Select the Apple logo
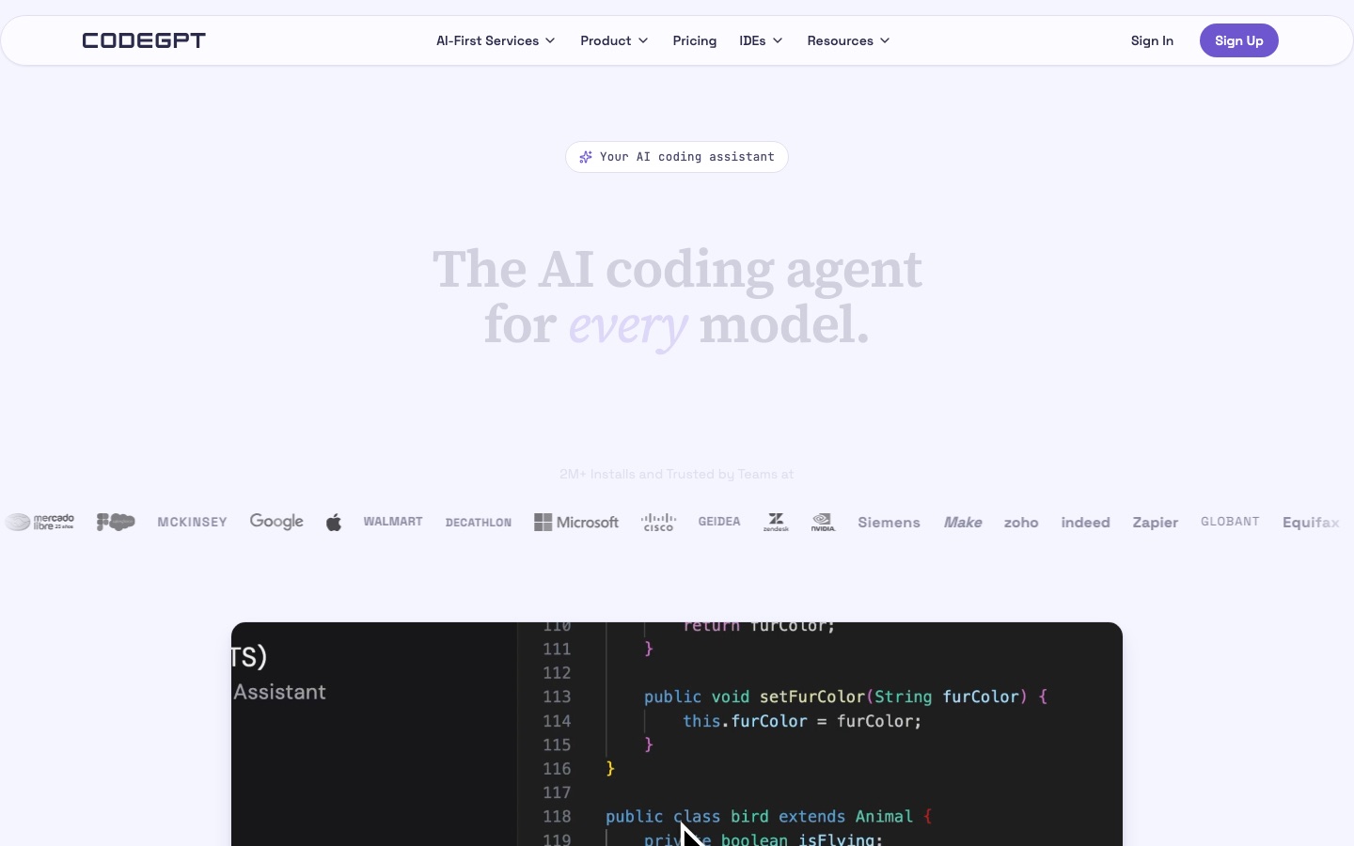 click(334, 523)
